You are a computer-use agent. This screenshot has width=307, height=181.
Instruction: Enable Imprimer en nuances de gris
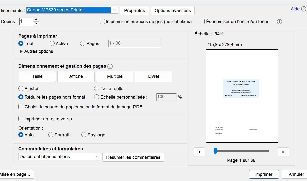point(102,22)
